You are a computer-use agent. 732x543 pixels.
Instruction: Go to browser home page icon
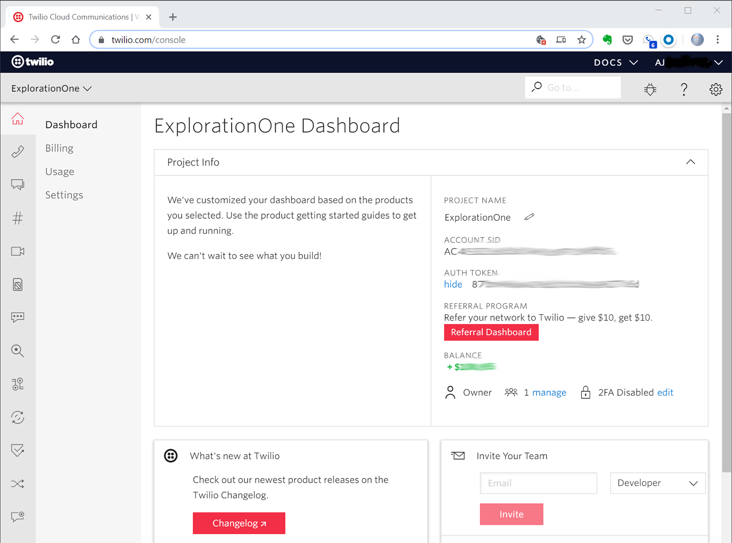76,40
